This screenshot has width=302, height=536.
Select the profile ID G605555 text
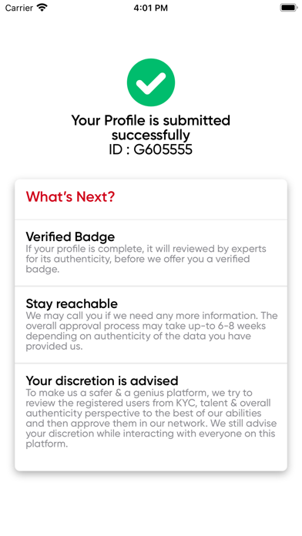pyautogui.click(x=151, y=149)
